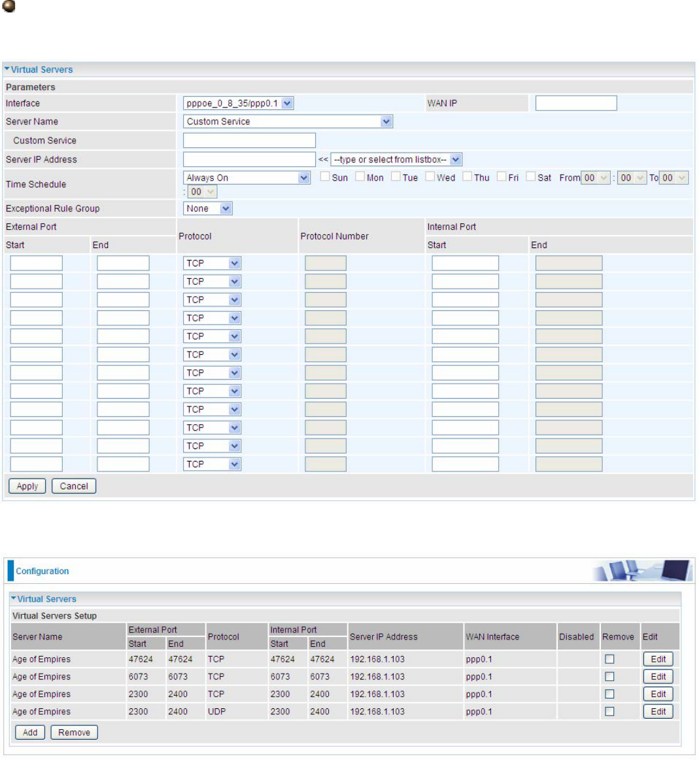Check the Sat schedule checkbox
Image resolution: width=699 pixels, height=760 pixels.
pos(530,177)
